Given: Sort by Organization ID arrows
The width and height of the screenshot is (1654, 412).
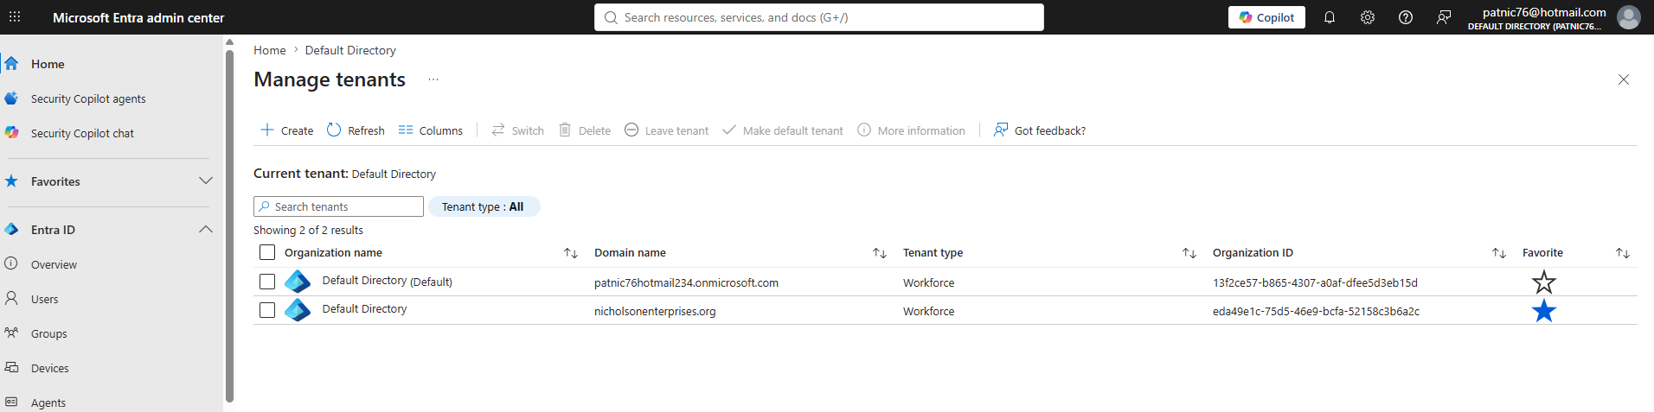Looking at the screenshot, I should coord(1499,253).
